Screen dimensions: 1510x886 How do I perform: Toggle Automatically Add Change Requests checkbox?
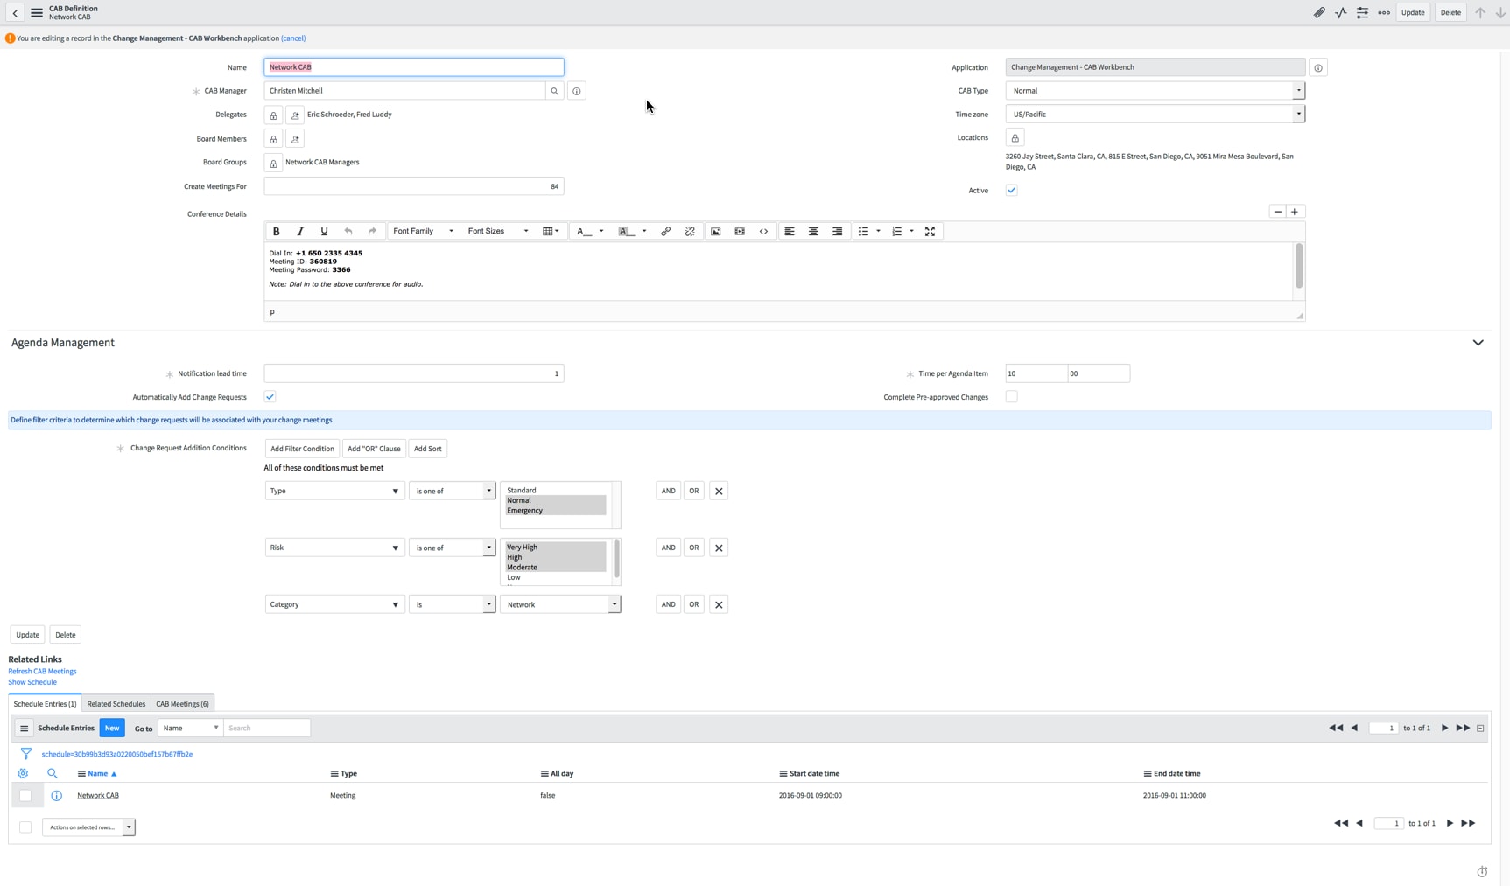(x=270, y=397)
